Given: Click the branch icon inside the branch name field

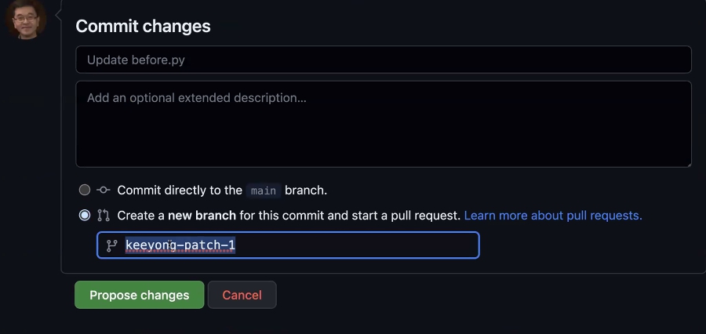Looking at the screenshot, I should click(x=111, y=245).
